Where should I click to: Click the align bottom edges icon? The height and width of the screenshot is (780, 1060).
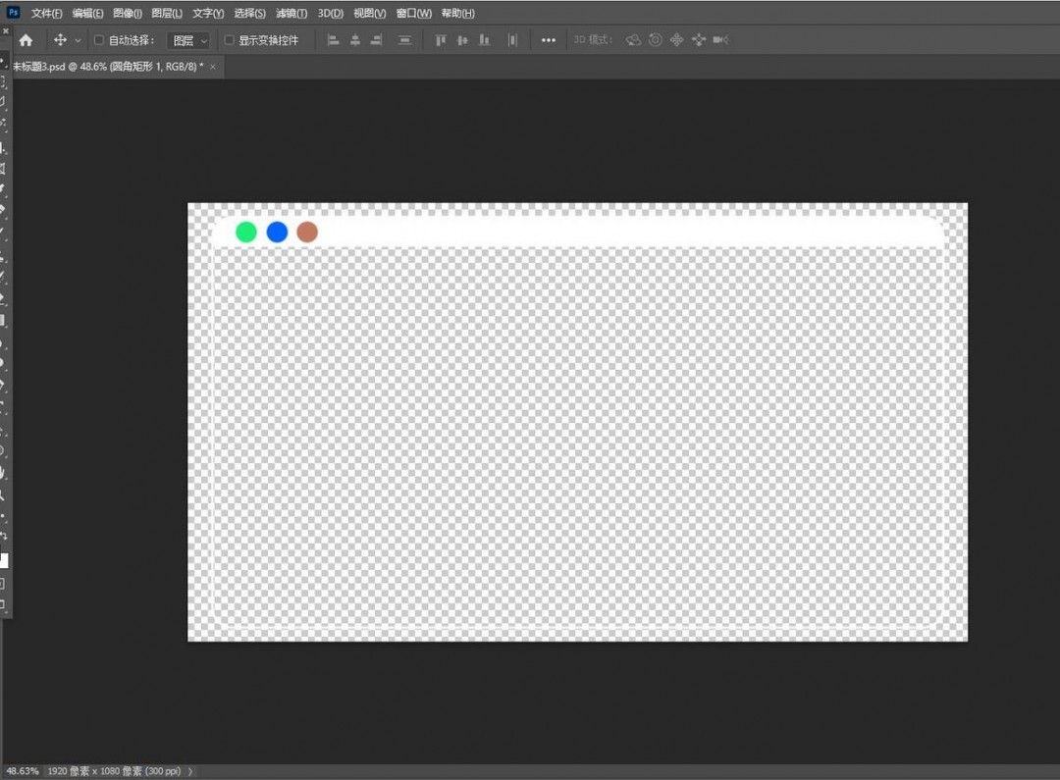pyautogui.click(x=484, y=40)
